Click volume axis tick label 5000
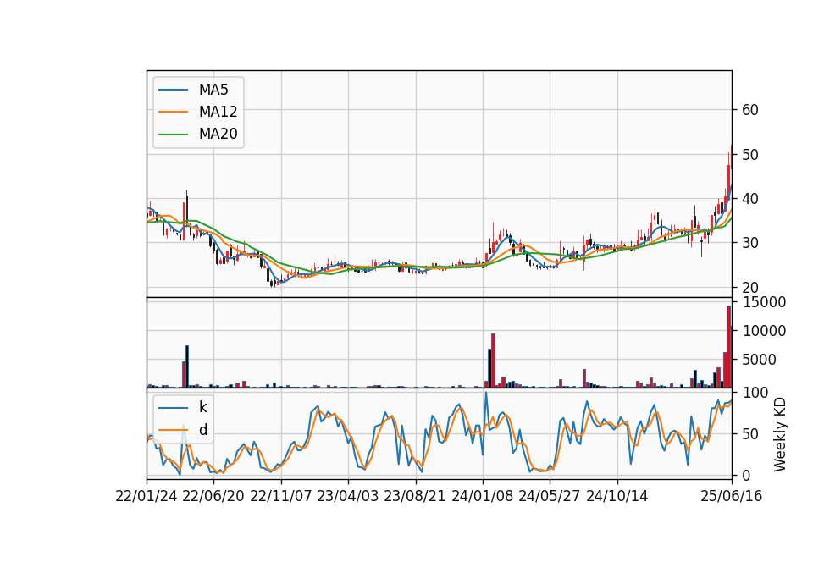Image resolution: width=813 pixels, height=584 pixels. point(760,360)
